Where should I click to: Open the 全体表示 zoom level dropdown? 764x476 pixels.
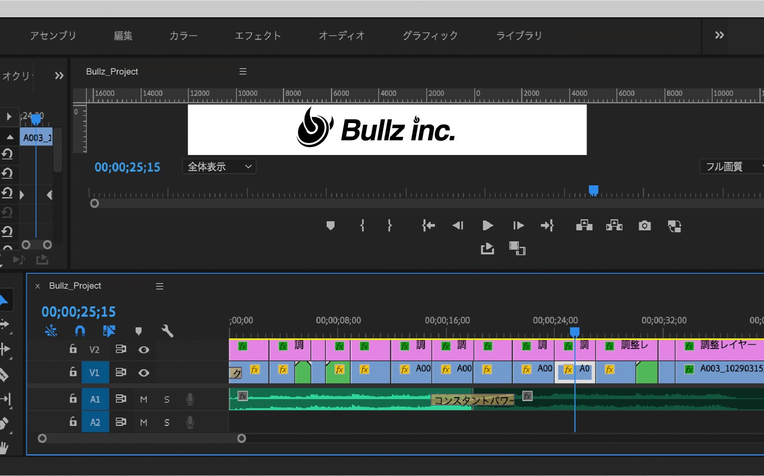[x=219, y=167]
